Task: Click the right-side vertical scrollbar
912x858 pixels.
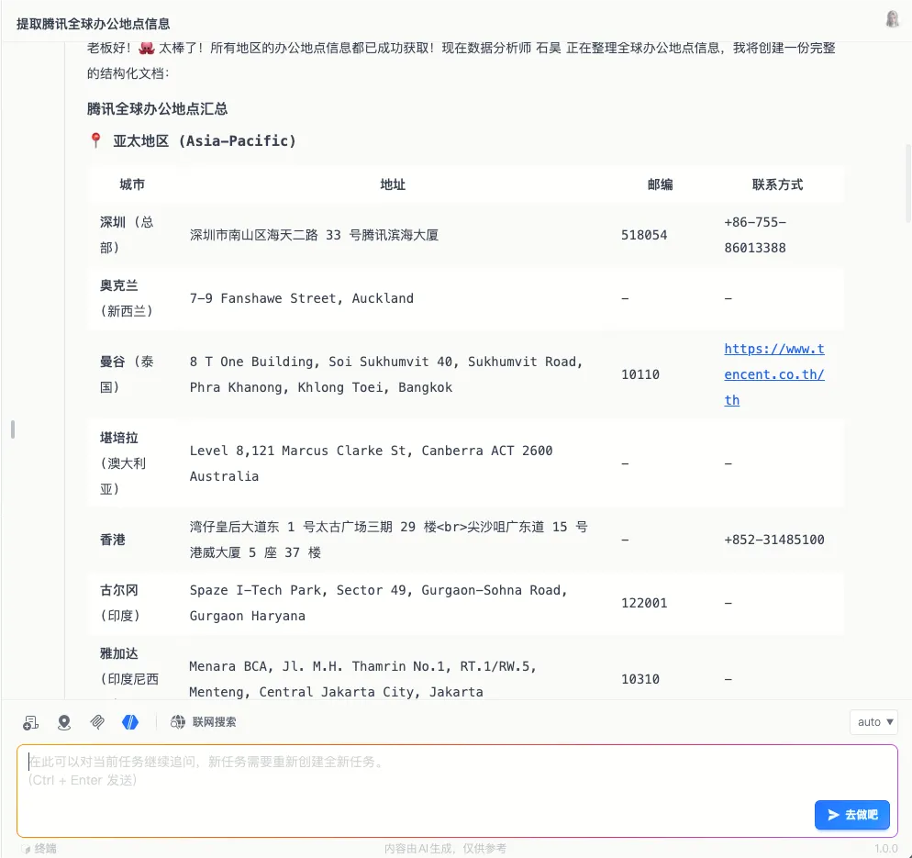Action: [x=908, y=184]
